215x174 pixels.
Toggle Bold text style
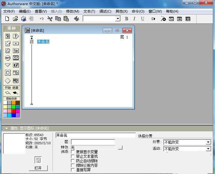click(126, 19)
